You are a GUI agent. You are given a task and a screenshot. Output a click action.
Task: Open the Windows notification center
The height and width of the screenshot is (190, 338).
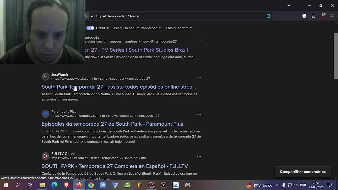click(330, 185)
